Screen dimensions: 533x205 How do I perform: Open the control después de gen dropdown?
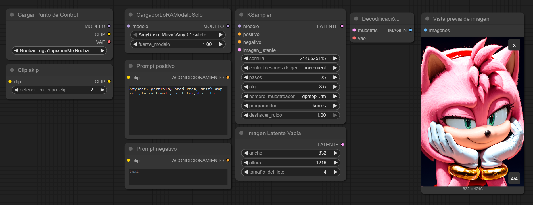click(x=290, y=68)
